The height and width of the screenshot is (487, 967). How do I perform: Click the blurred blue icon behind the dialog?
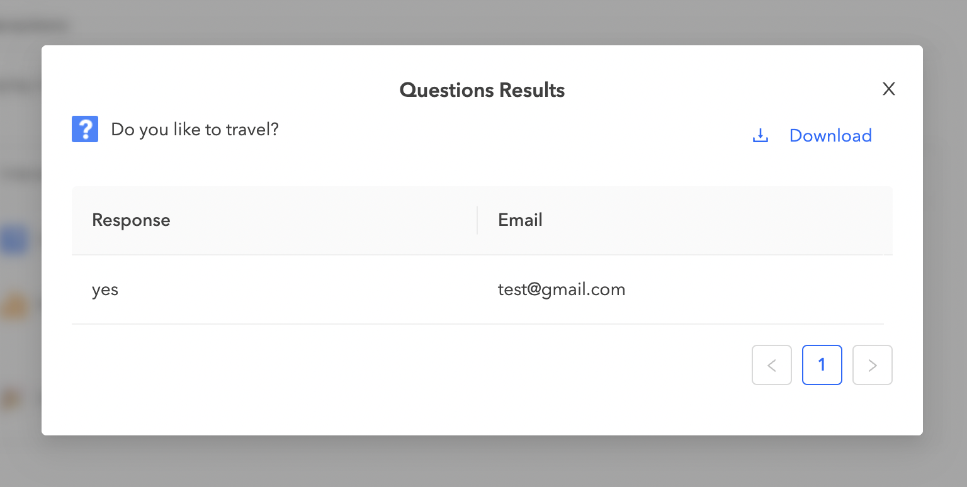tap(14, 240)
